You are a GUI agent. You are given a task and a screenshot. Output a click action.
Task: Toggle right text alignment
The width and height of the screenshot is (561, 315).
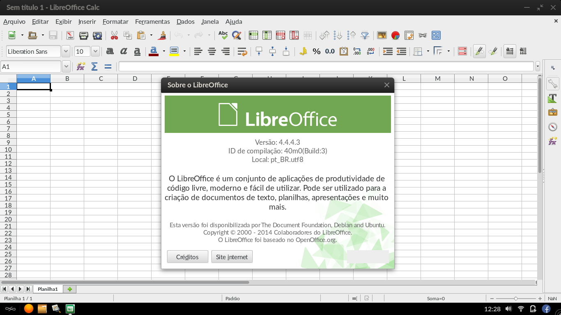point(225,51)
